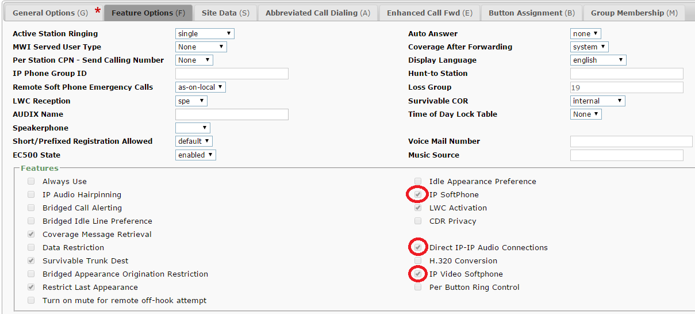Image resolution: width=695 pixels, height=314 pixels.
Task: Toggle the IP SoftPhone checkbox
Action: 418,194
